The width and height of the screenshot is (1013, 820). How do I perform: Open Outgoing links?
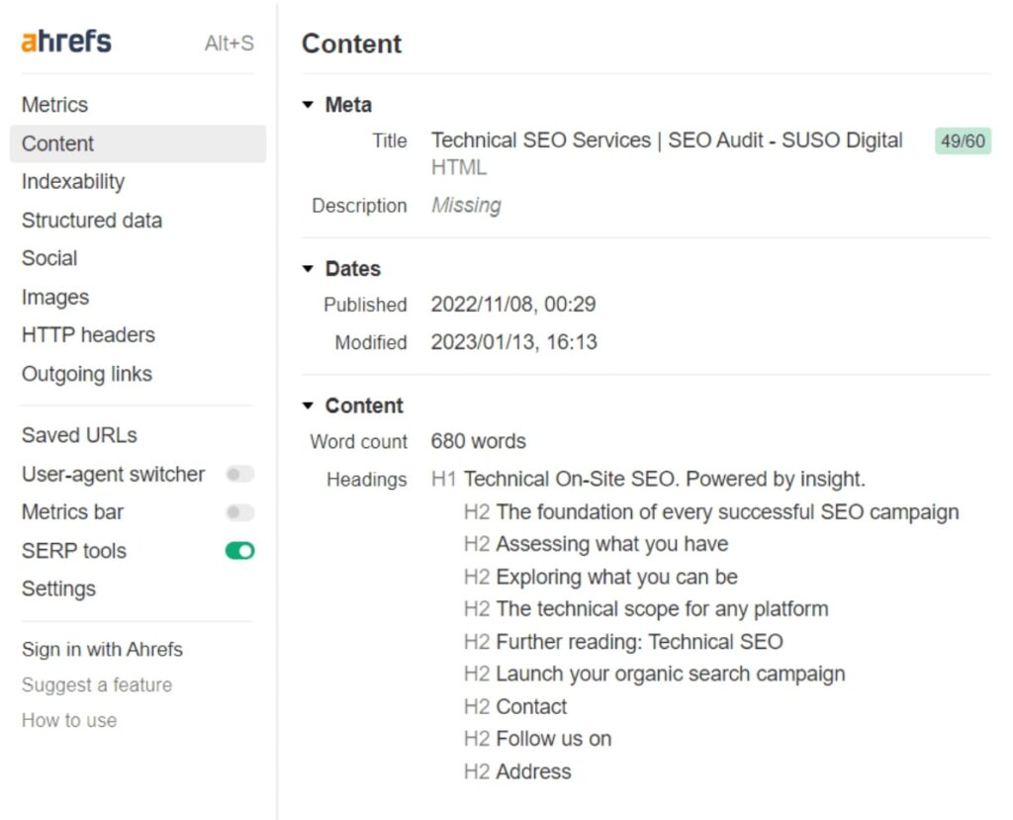point(87,374)
